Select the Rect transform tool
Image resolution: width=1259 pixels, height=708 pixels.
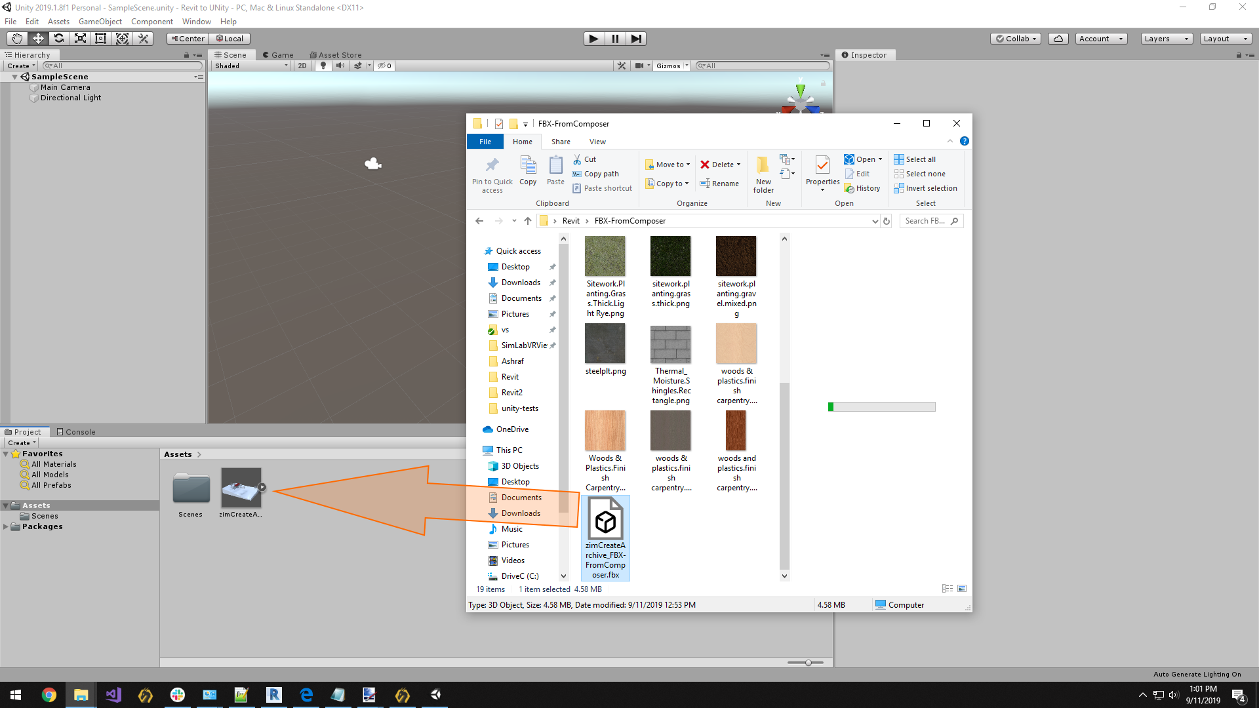(100, 38)
